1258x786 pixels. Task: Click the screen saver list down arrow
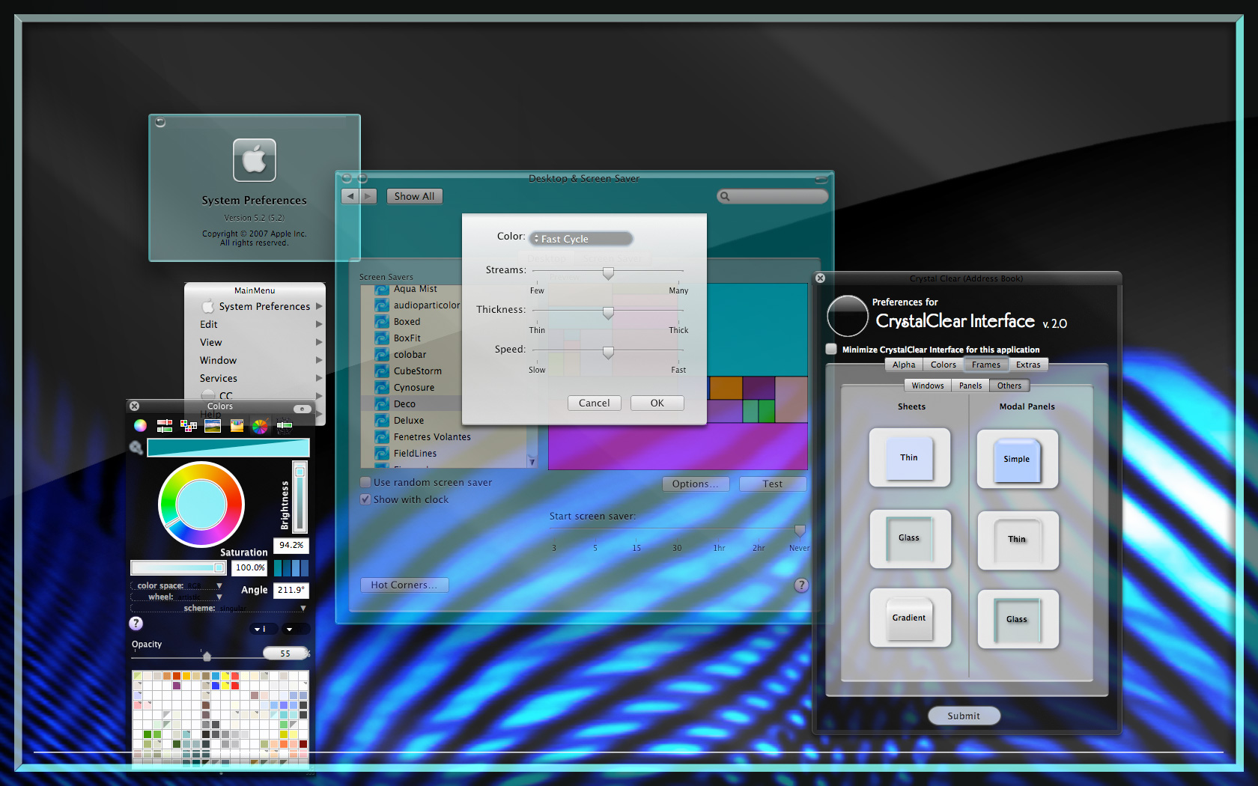[532, 462]
